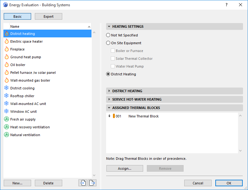Click the flame icon beside Wall-mounted gas boiler
This screenshot has height=190, width=248.
click(7, 80)
